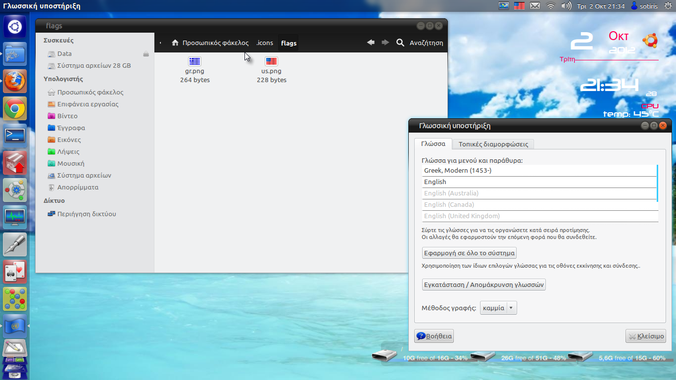Viewport: 676px width, 380px height.
Task: Click Εγκατάσταση / Απομάκρυνση γλωσσών button
Action: click(x=483, y=285)
